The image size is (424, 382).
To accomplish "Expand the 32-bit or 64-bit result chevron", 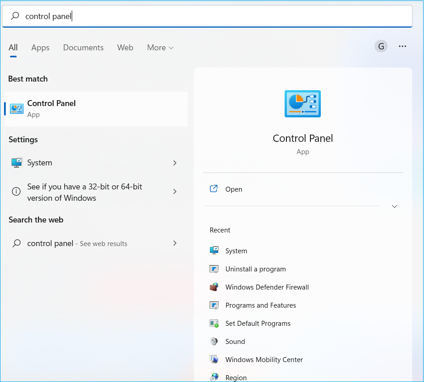I will 175,191.
